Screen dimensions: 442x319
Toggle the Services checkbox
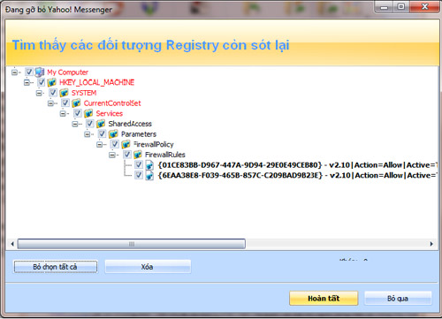tap(78, 113)
